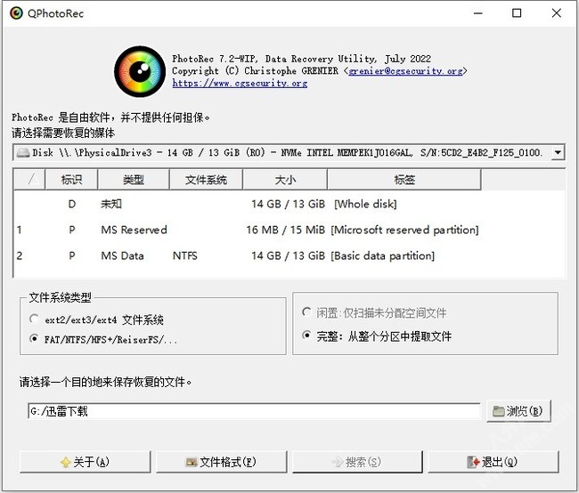Image resolution: width=579 pixels, height=493 pixels.
Task: Click the MS Reserved type cell
Action: point(134,230)
